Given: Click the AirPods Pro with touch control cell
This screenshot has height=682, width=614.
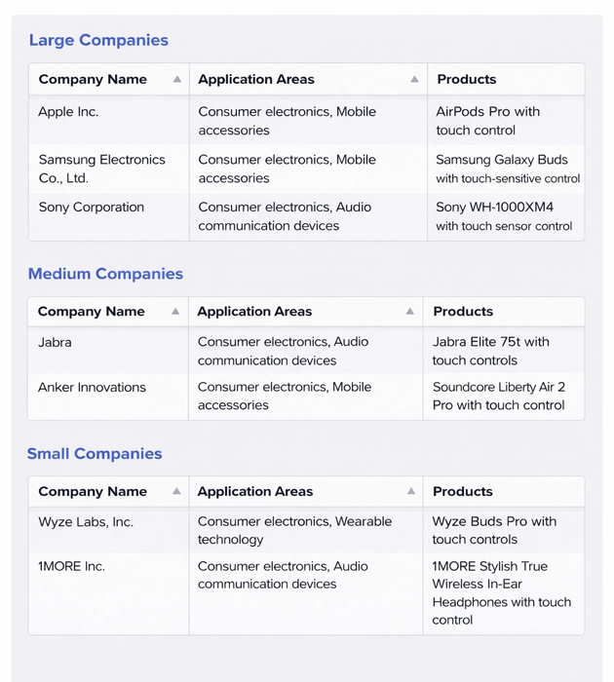Looking at the screenshot, I should [487, 121].
